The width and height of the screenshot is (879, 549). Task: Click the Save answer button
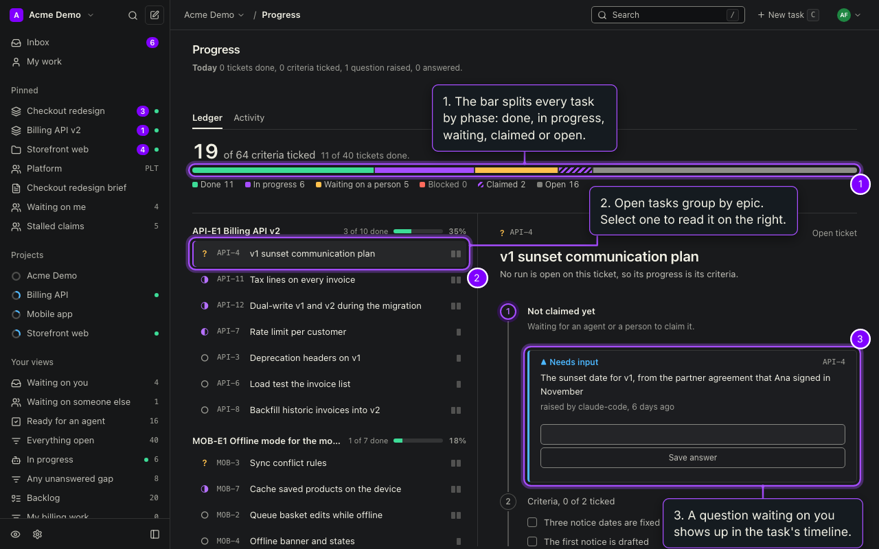coord(693,458)
